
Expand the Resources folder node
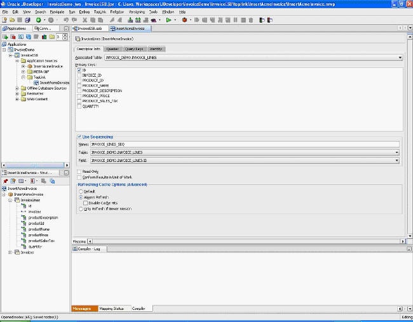pos(17,94)
